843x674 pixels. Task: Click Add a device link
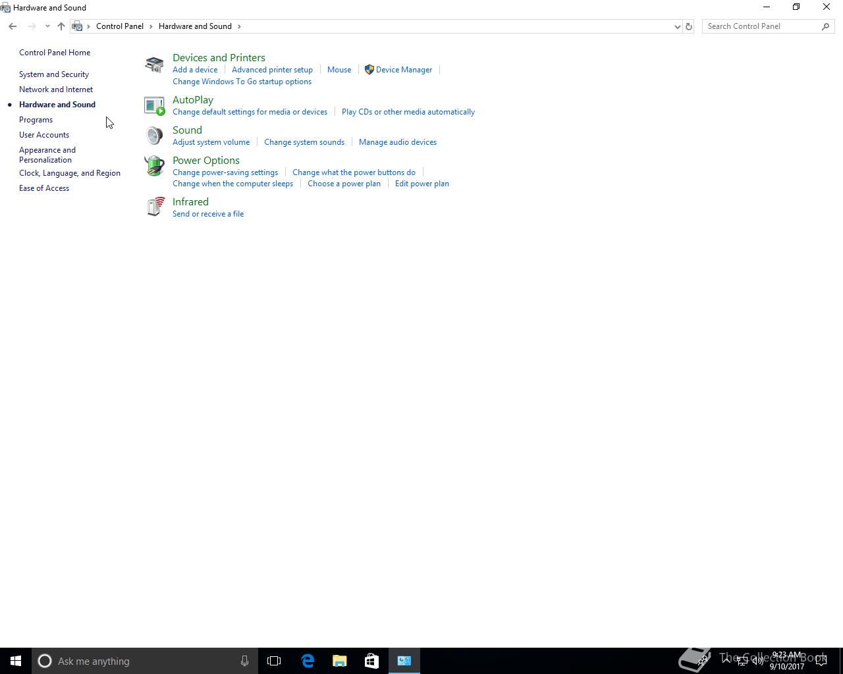[195, 70]
